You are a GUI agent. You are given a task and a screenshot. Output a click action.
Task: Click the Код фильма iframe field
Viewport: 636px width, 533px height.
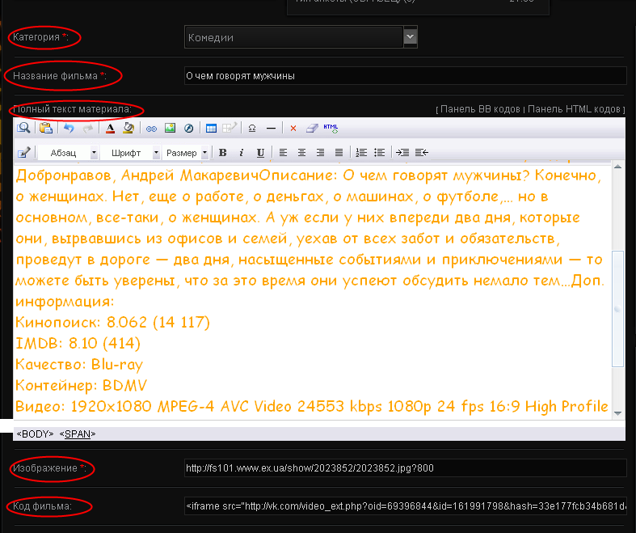(405, 506)
